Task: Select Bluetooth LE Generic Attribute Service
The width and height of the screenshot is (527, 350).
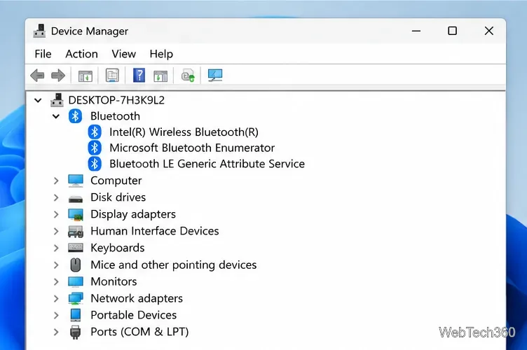Action: pyautogui.click(x=207, y=164)
